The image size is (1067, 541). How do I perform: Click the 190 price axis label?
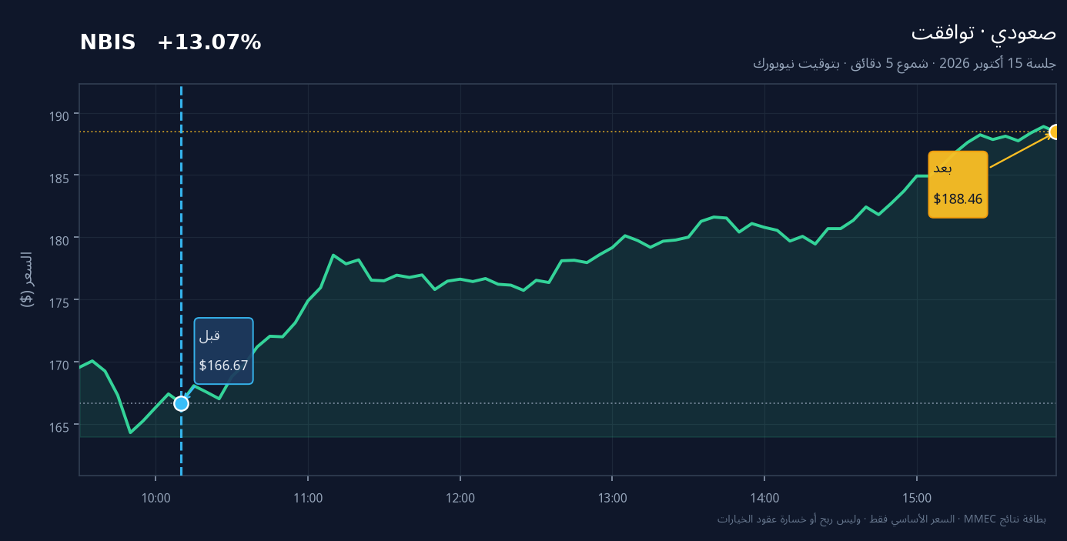(60, 115)
